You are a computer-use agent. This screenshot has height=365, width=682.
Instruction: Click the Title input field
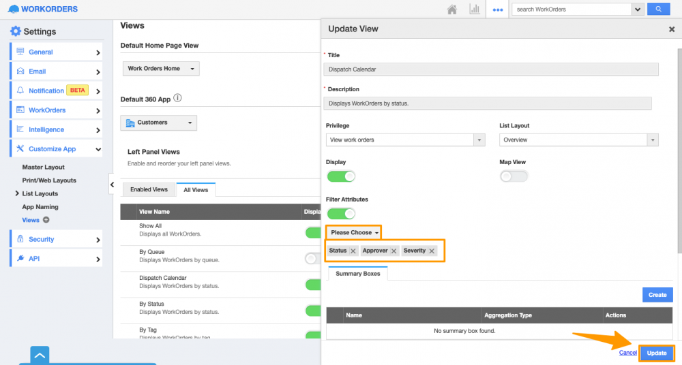coord(490,69)
